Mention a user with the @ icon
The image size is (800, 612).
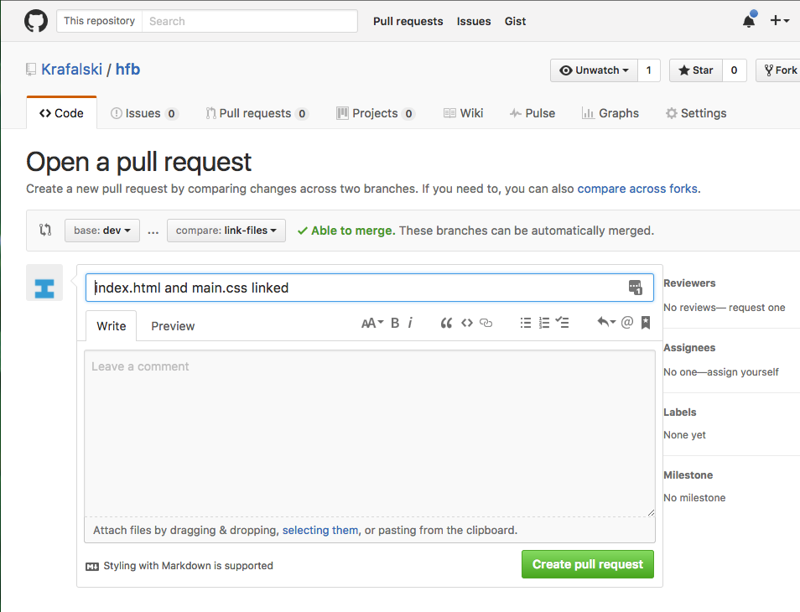click(x=627, y=322)
